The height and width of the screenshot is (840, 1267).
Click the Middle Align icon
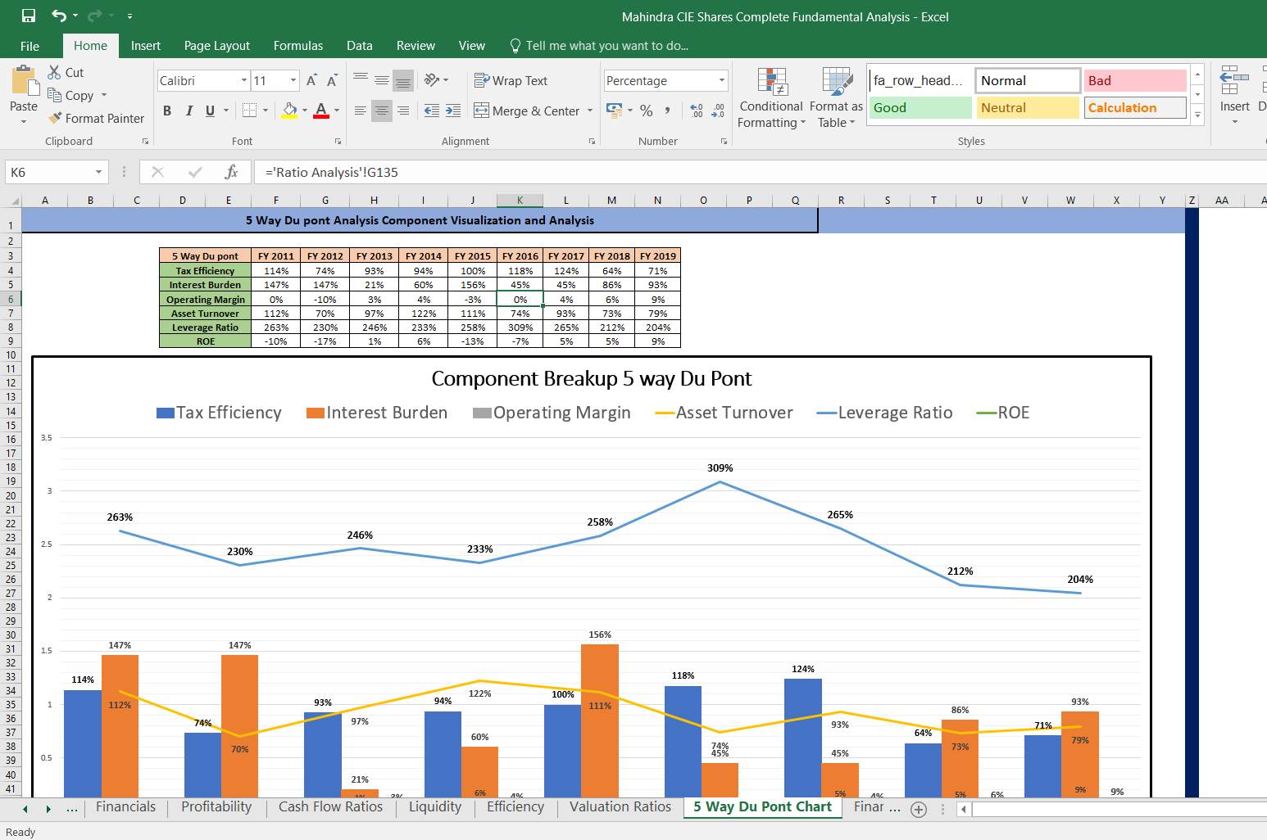[x=382, y=79]
